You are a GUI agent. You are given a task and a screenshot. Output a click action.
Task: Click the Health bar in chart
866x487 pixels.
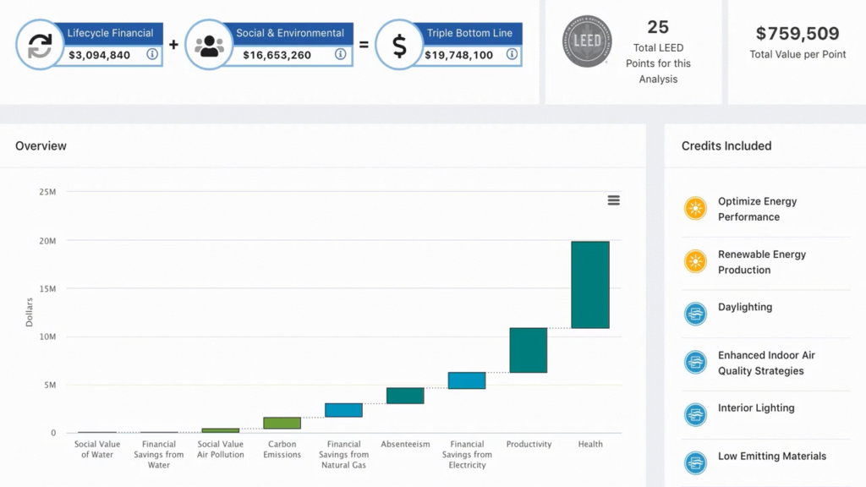(590, 285)
